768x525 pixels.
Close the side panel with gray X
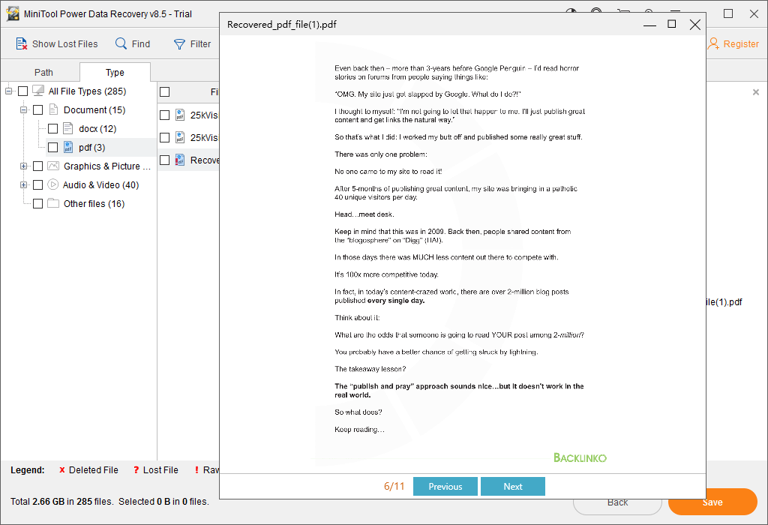756,92
